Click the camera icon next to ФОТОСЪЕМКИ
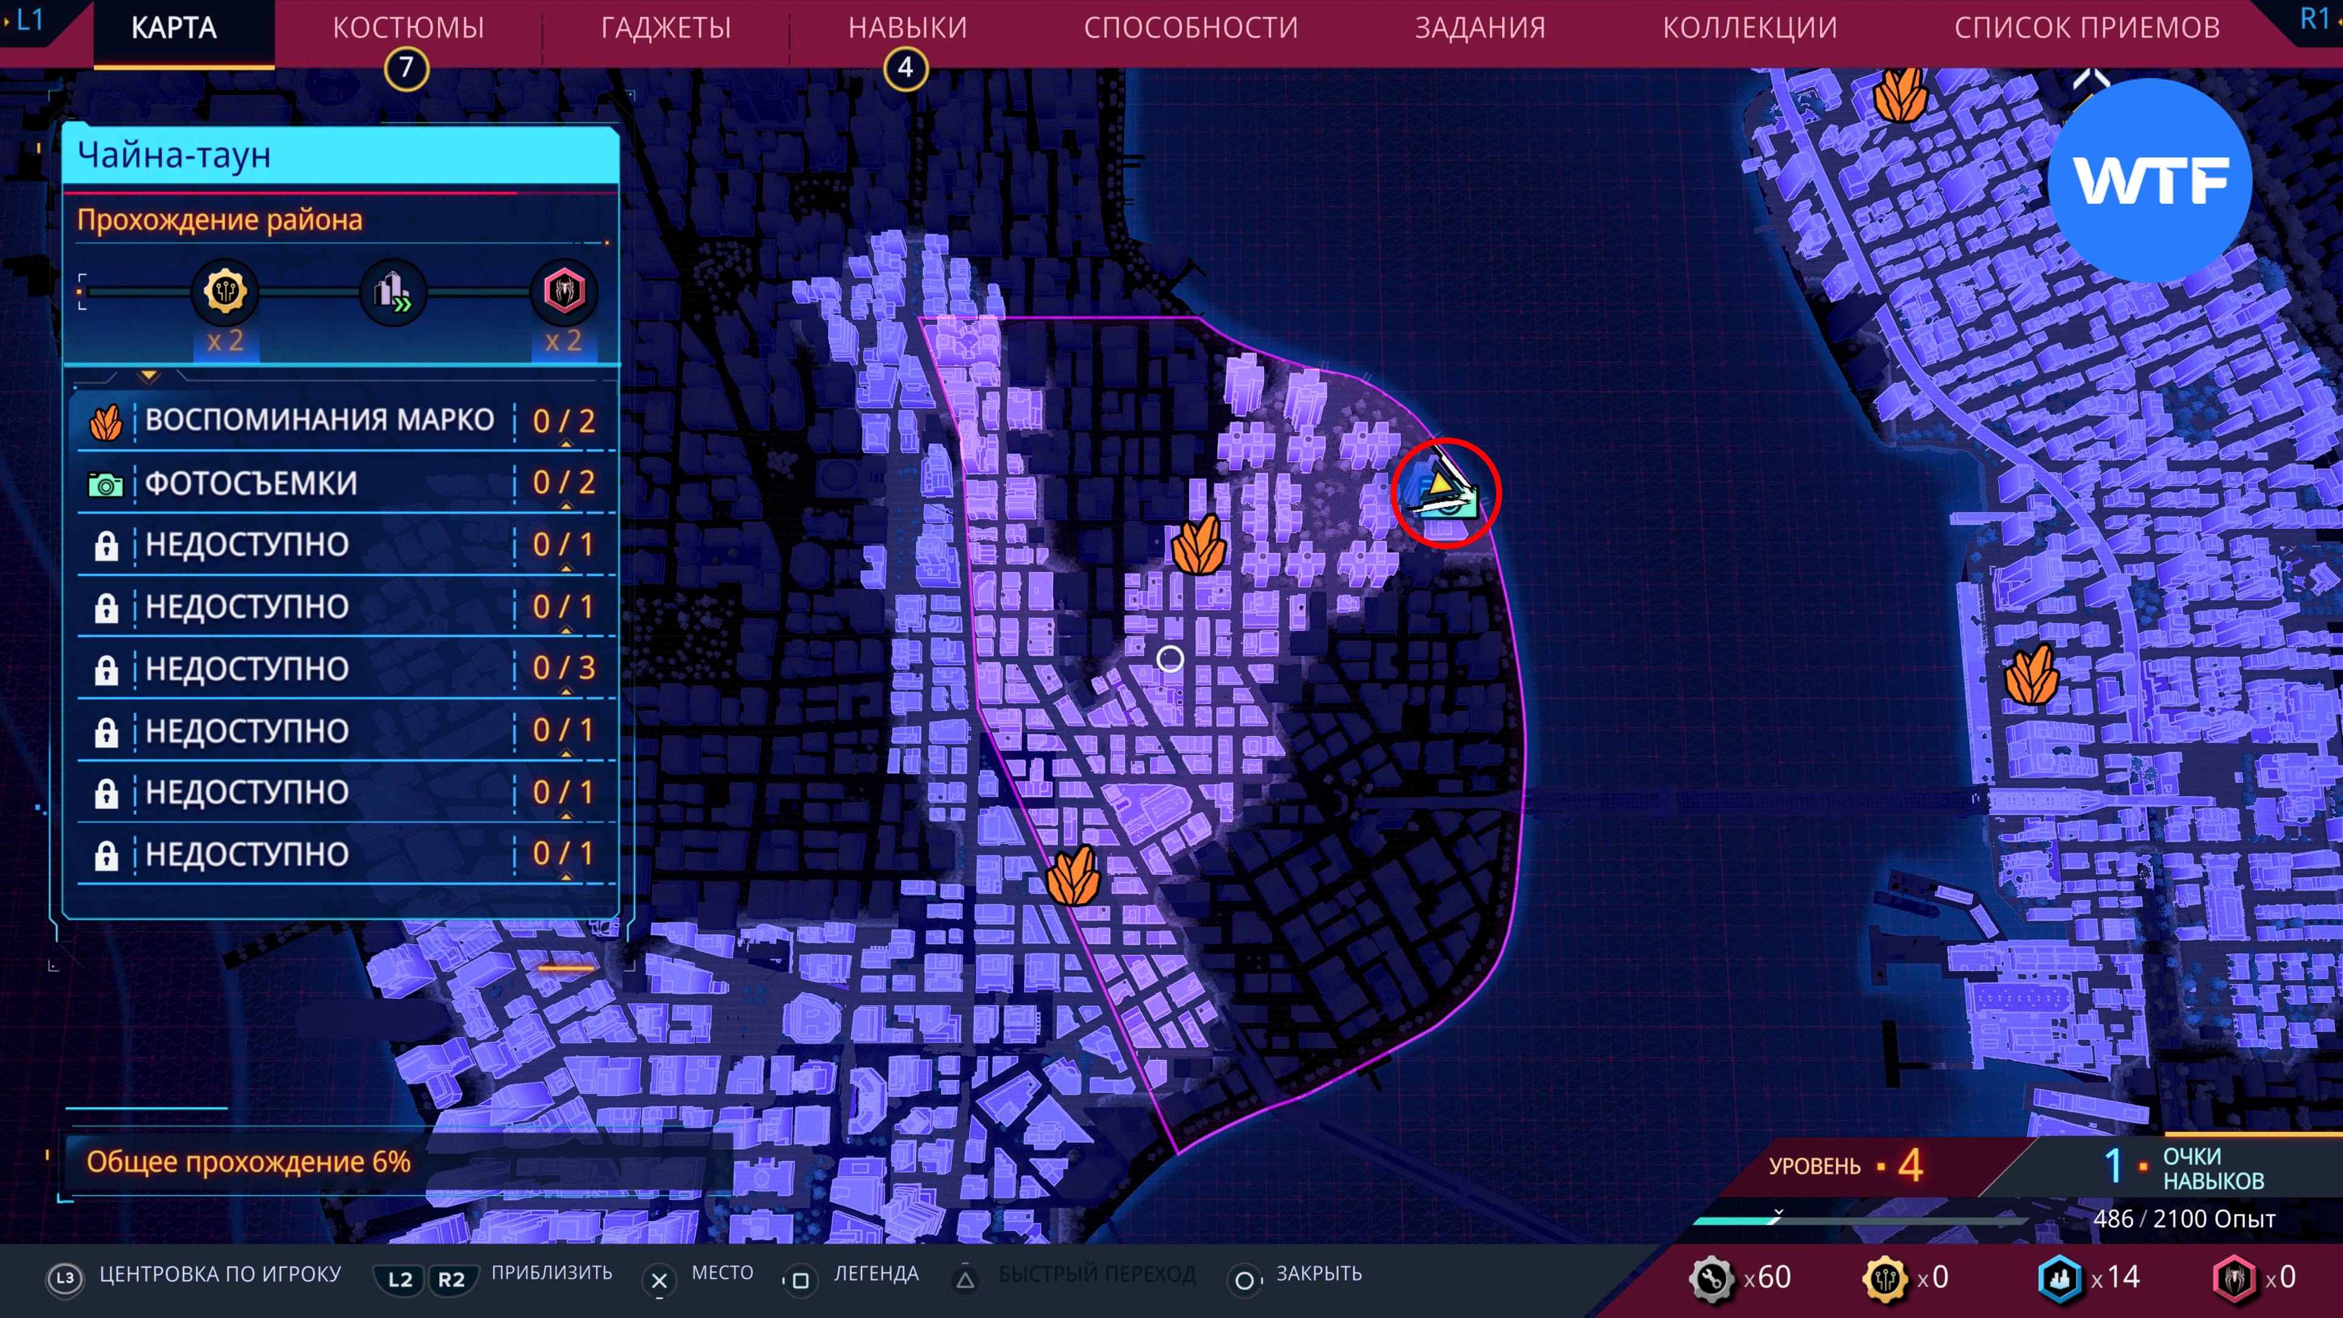2343x1318 pixels. (x=106, y=484)
